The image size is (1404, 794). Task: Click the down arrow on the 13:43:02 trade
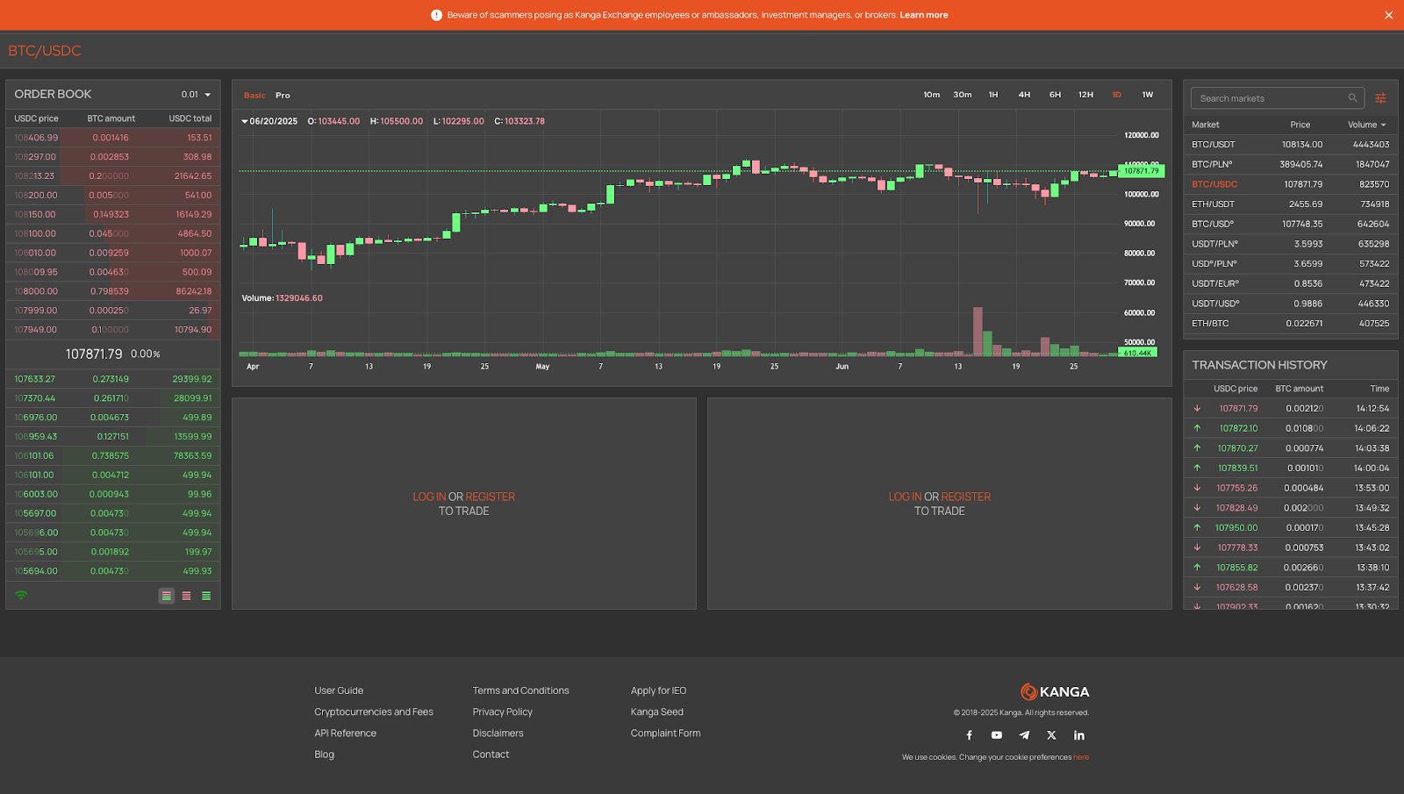pos(1197,547)
